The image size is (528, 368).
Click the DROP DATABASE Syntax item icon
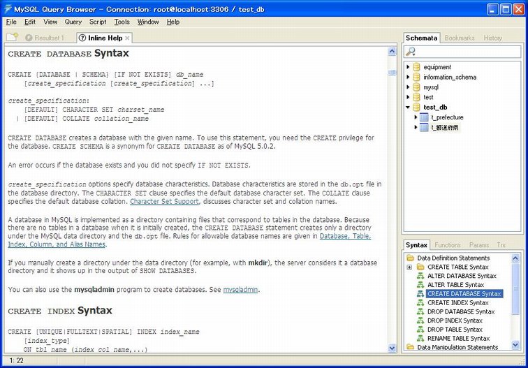420,311
